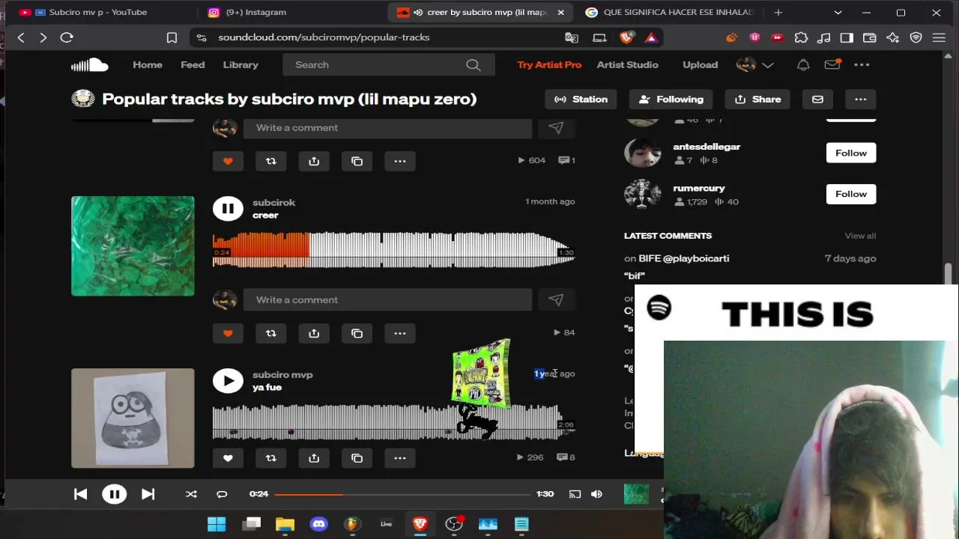This screenshot has height=539, width=959.
Task: Bookmark this page in the browser
Action: [172, 37]
